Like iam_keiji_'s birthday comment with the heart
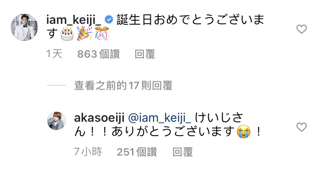326x169 pixels. 302,29
